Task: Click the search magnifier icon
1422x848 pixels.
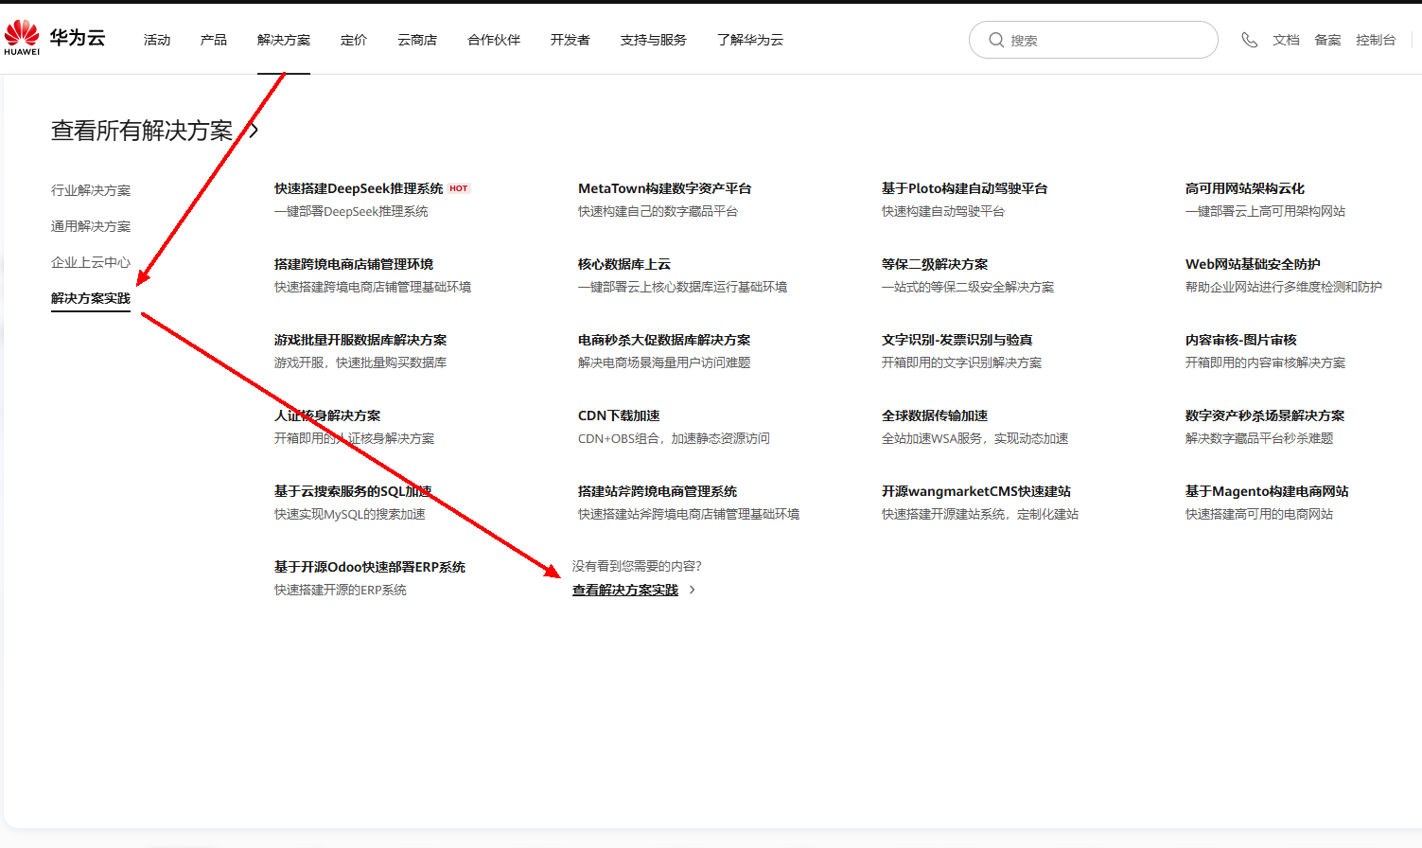Action: pos(996,40)
